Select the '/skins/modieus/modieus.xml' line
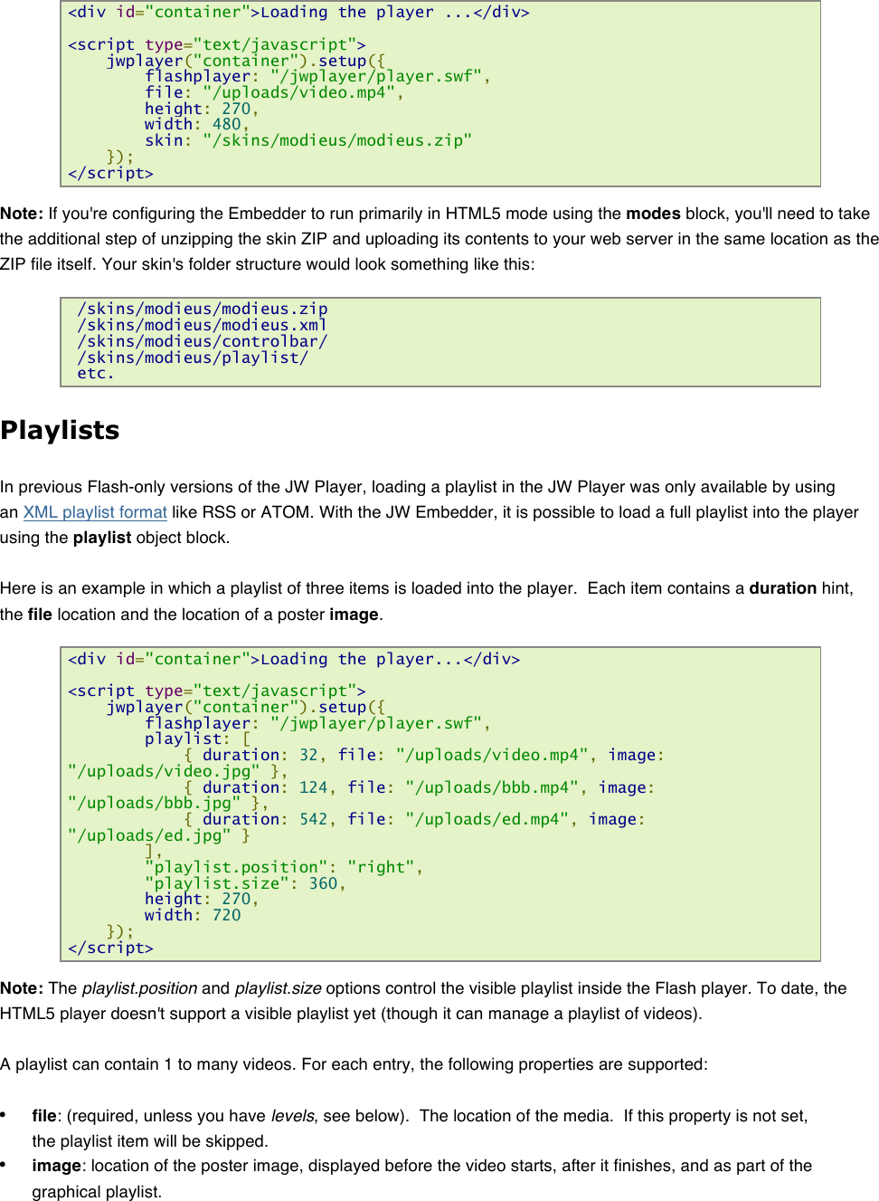 pos(203,325)
